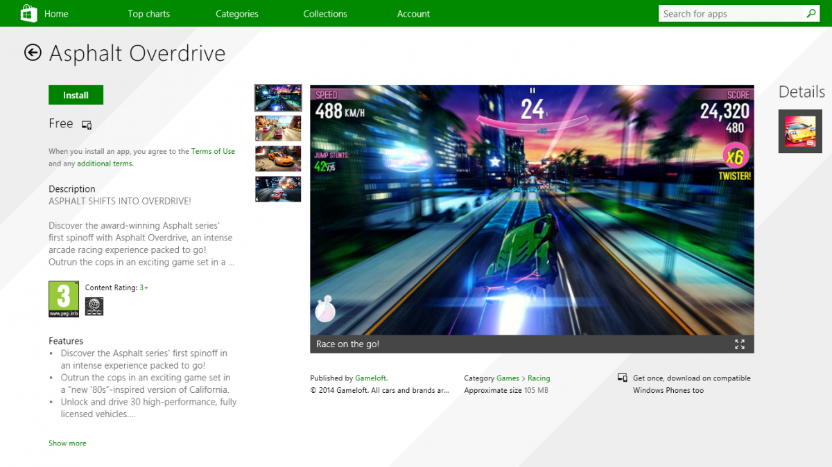Image resolution: width=832 pixels, height=467 pixels.
Task: Click the Details heading
Action: click(801, 91)
